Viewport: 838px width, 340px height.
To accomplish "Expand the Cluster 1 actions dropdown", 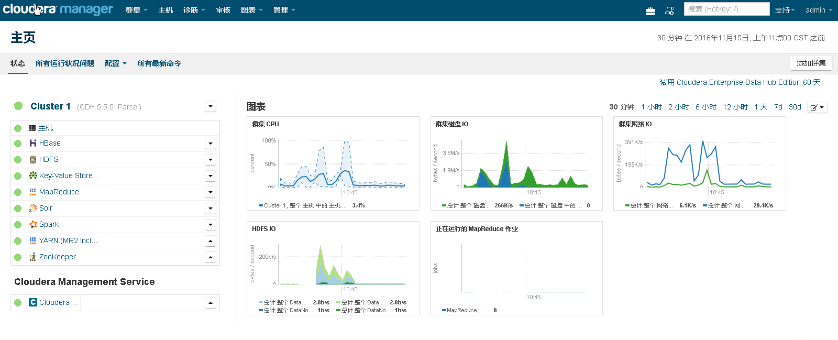I will 211,106.
